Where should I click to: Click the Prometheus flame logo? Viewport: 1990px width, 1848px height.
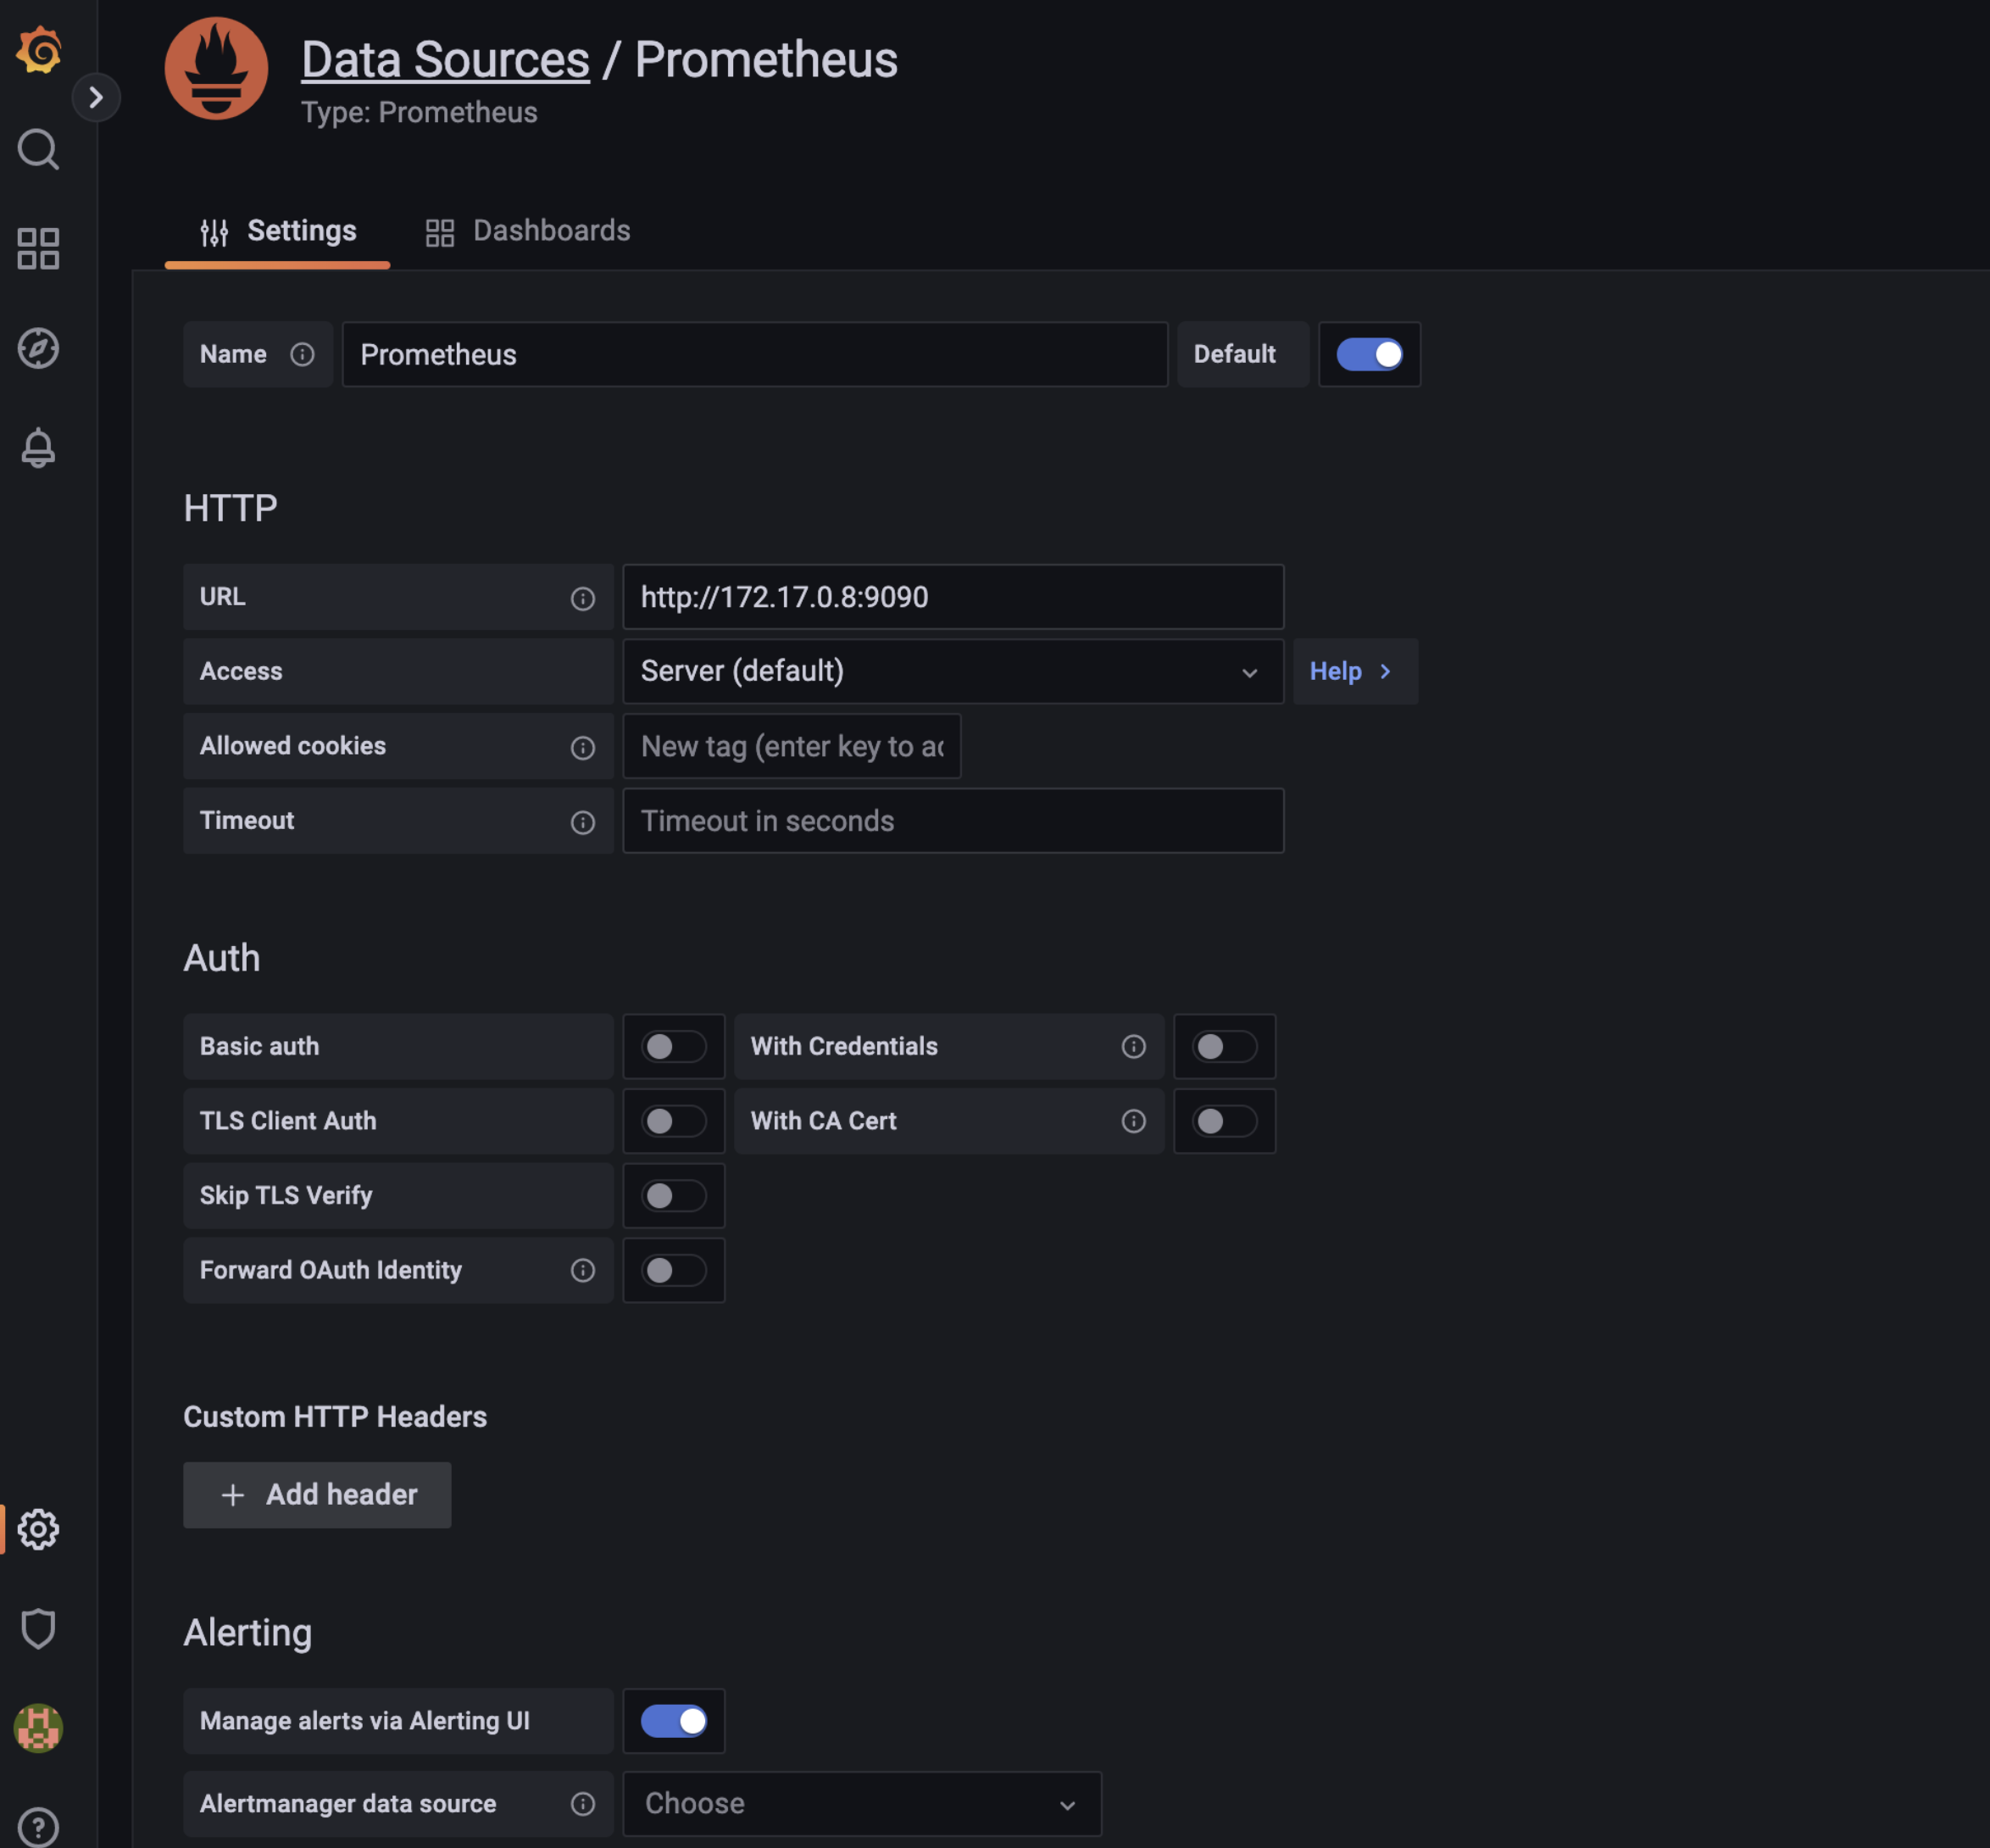point(217,69)
